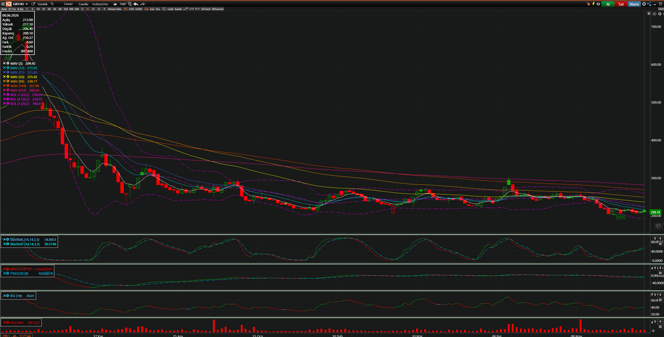Select the A monthly period
Viewport: 664px width, 337px height.
tap(99, 9)
